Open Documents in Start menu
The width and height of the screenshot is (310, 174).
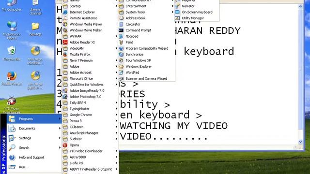[34, 129]
